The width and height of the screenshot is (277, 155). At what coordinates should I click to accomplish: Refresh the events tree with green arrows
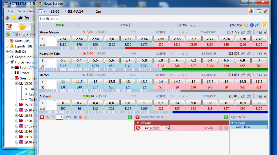click(8, 34)
